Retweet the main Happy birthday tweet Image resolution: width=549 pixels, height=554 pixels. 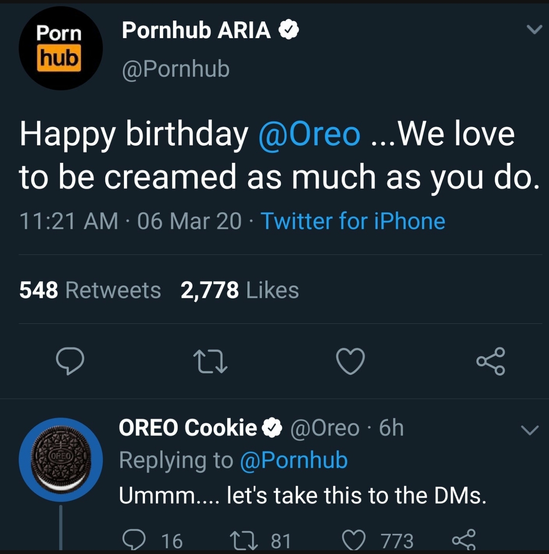coord(210,361)
